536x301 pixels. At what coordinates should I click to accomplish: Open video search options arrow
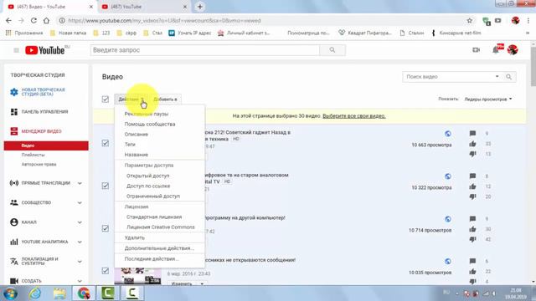[x=497, y=76]
